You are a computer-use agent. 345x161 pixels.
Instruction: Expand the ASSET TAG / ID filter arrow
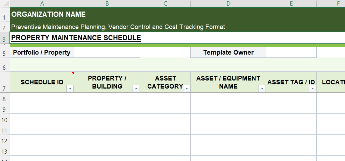[312, 89]
